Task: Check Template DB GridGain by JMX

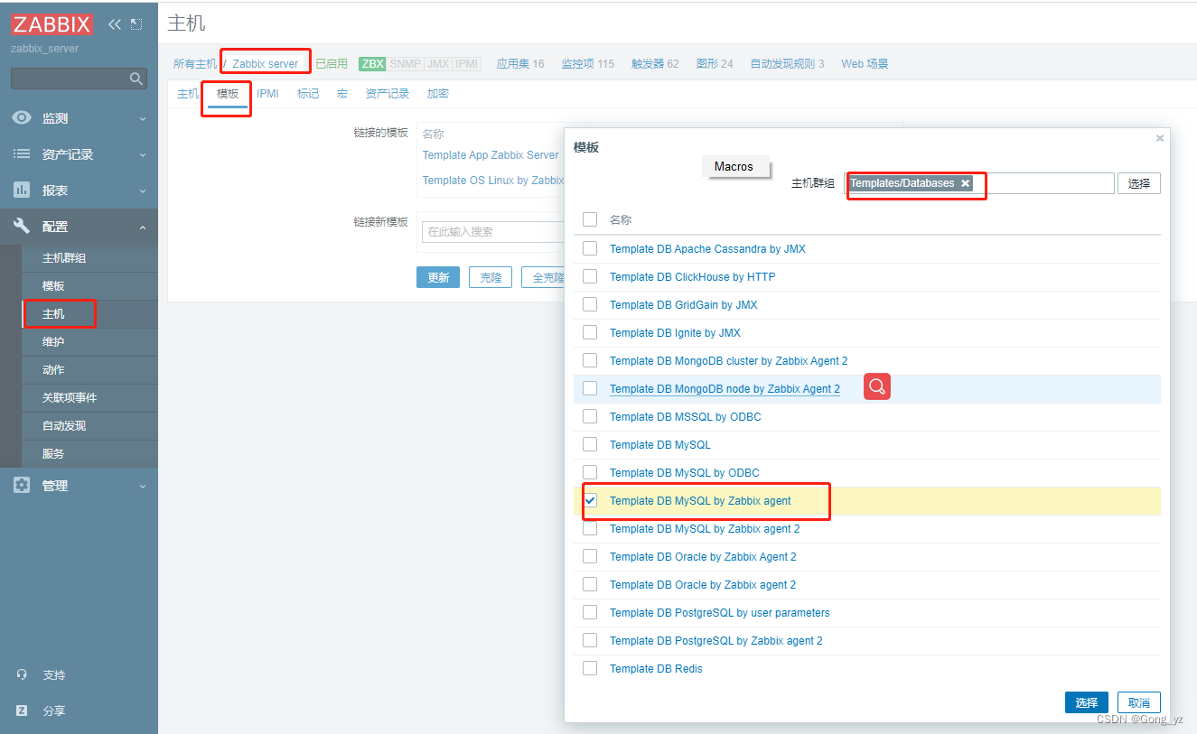Action: (590, 304)
